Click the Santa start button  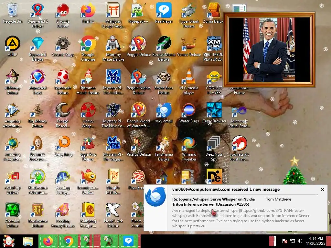[x=8, y=241]
